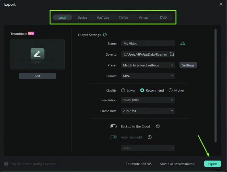Open the folder browser for Save to path
The image size is (227, 172).
pyautogui.click(x=172, y=54)
